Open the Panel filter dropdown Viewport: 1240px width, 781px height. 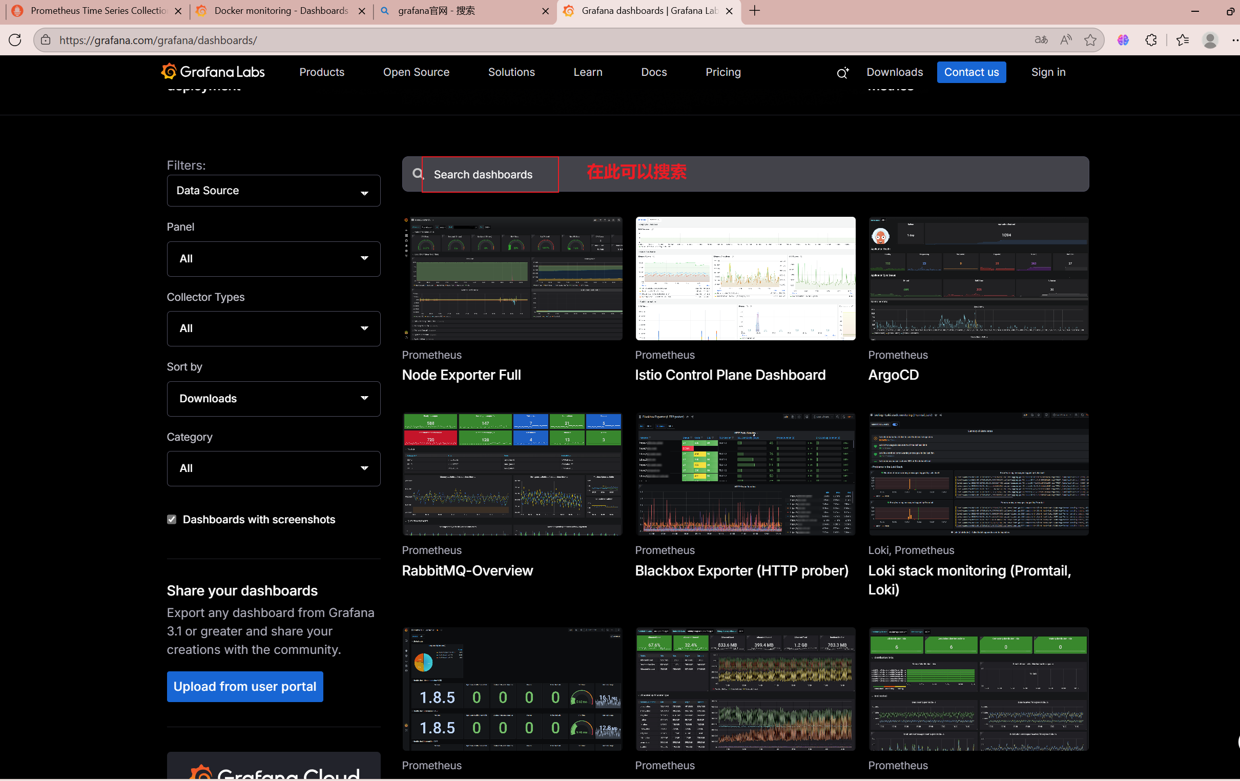click(274, 259)
